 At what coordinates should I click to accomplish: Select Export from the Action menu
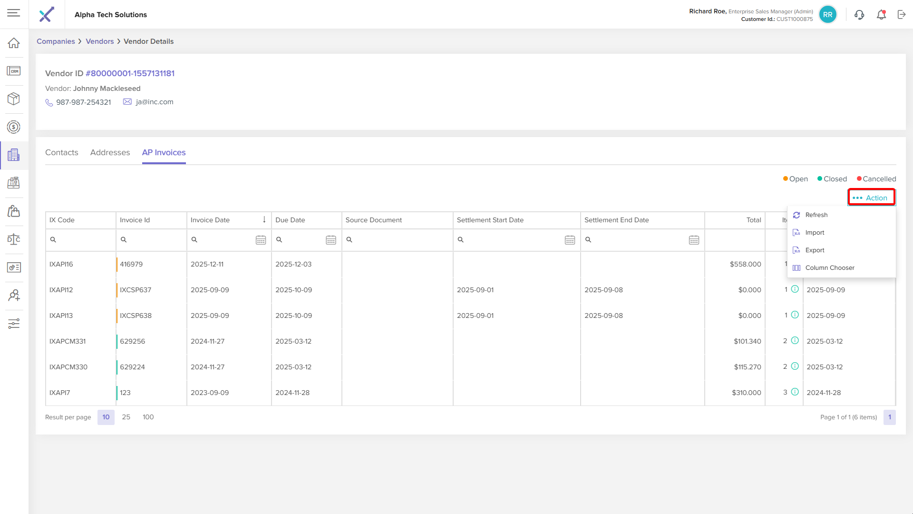(x=815, y=250)
